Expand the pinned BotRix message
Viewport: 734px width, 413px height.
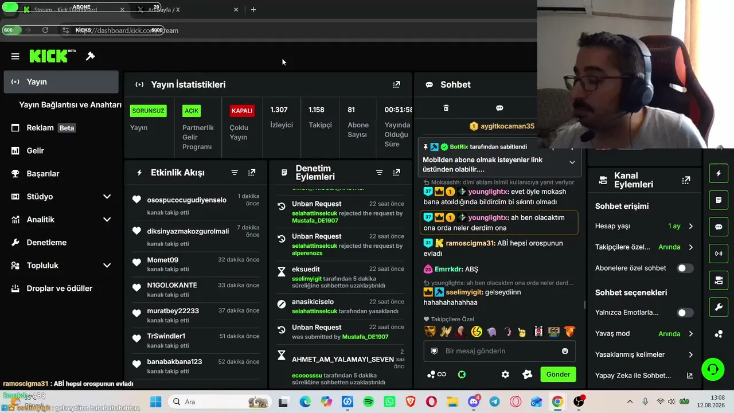pos(572,163)
